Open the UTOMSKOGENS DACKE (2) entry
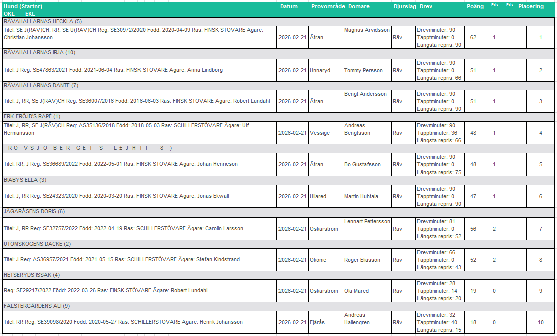 coord(37,244)
